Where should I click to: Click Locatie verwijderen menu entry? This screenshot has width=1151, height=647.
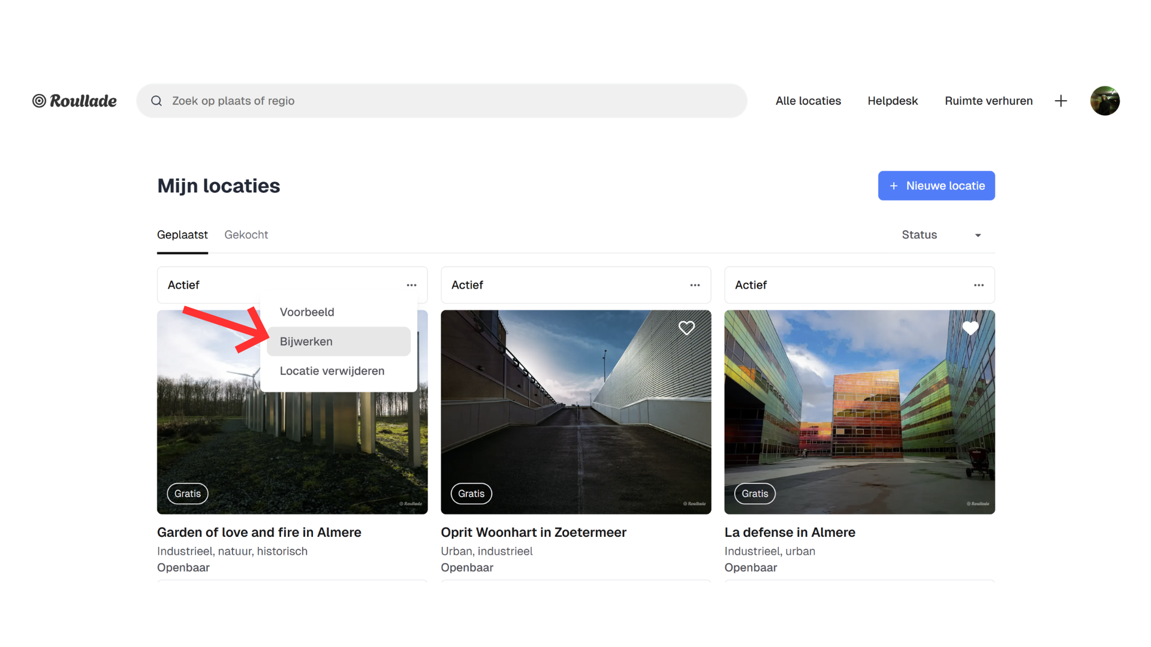click(332, 371)
